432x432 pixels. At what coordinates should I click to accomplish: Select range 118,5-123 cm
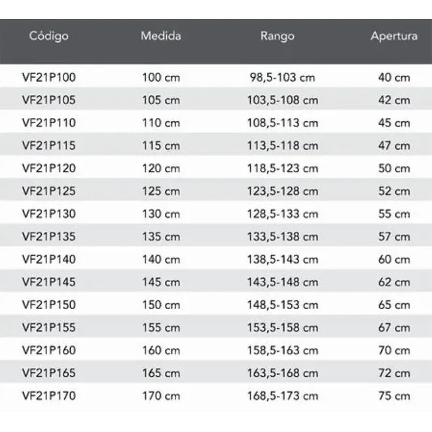coord(282,168)
